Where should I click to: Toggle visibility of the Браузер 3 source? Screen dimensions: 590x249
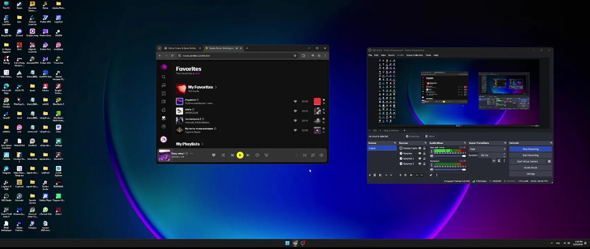click(x=420, y=164)
